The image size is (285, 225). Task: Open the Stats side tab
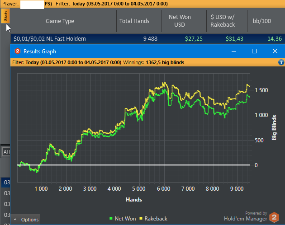tap(5, 16)
